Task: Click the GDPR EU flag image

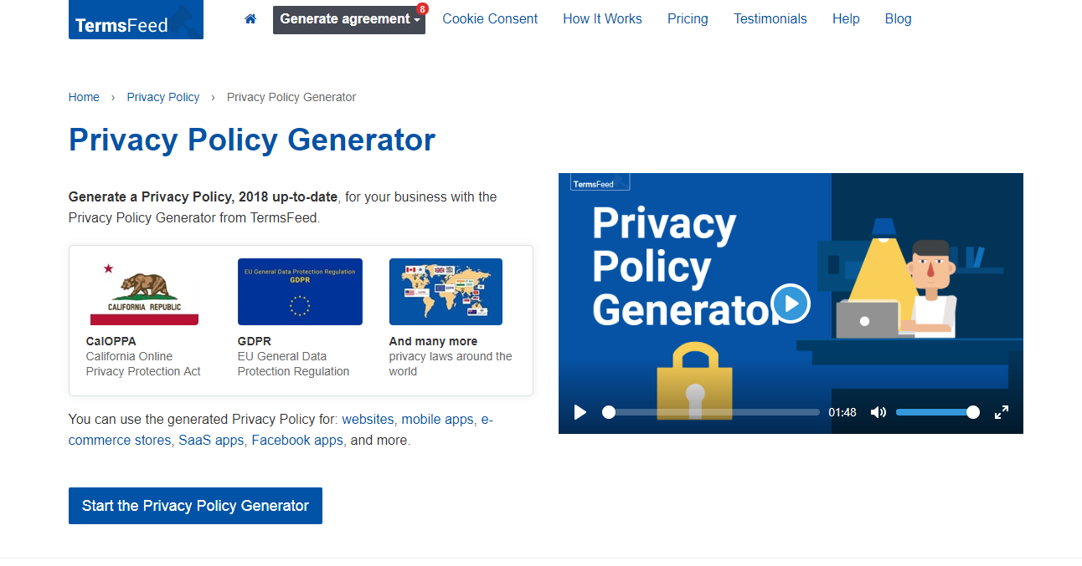Action: point(300,292)
